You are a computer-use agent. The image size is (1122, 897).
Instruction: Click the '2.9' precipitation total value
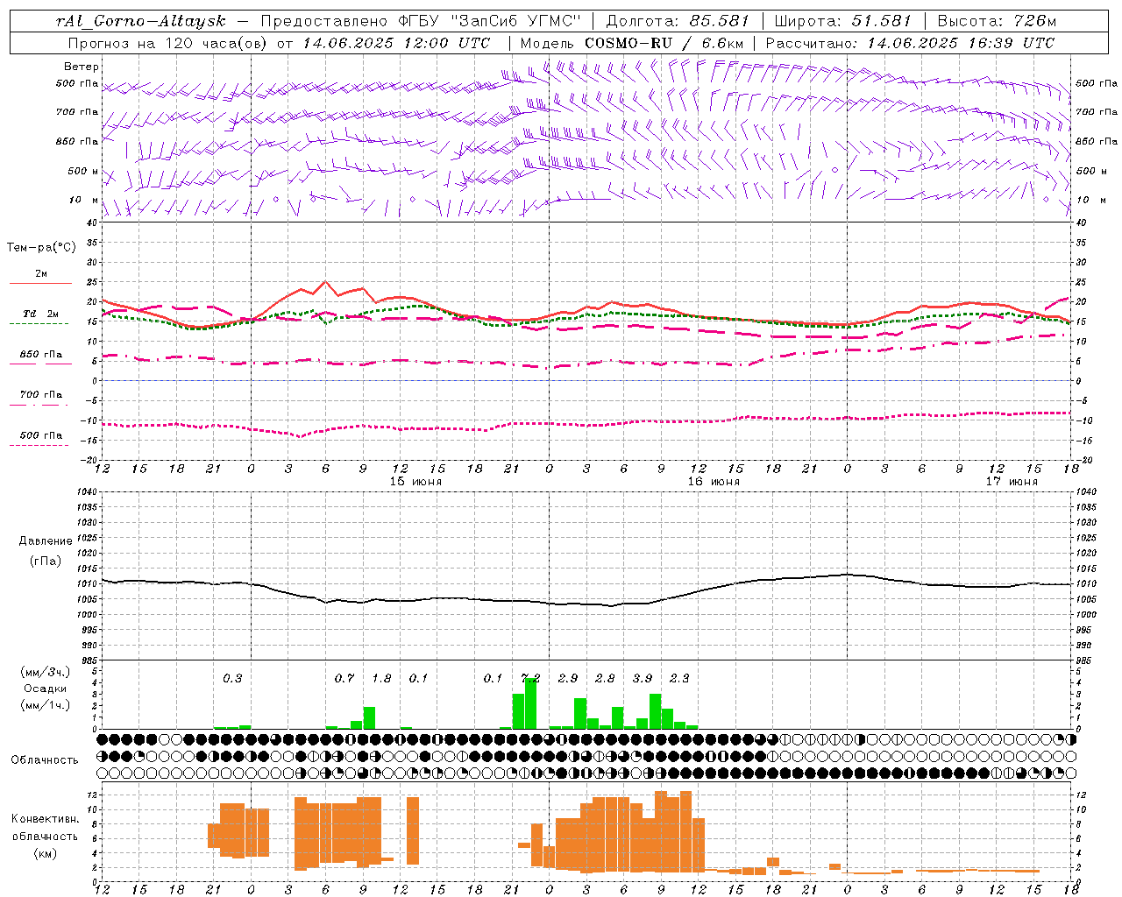click(x=568, y=678)
